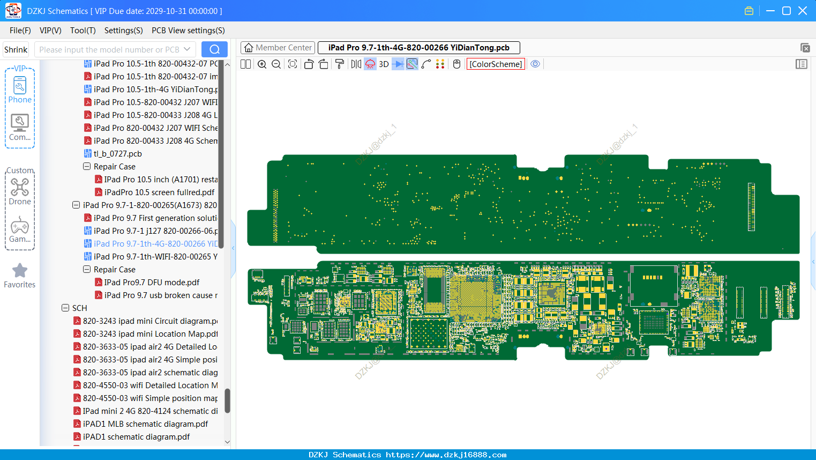
Task: Click the blue search button
Action: pyautogui.click(x=214, y=49)
